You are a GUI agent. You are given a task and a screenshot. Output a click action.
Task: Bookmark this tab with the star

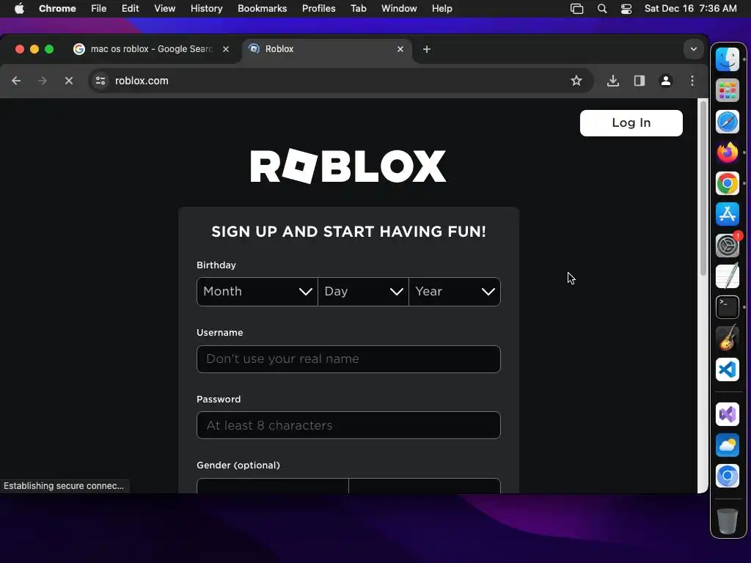click(576, 81)
